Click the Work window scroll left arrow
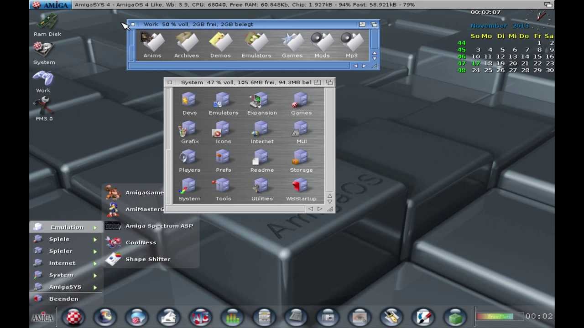Viewport: 584px width, 328px height. [355, 66]
